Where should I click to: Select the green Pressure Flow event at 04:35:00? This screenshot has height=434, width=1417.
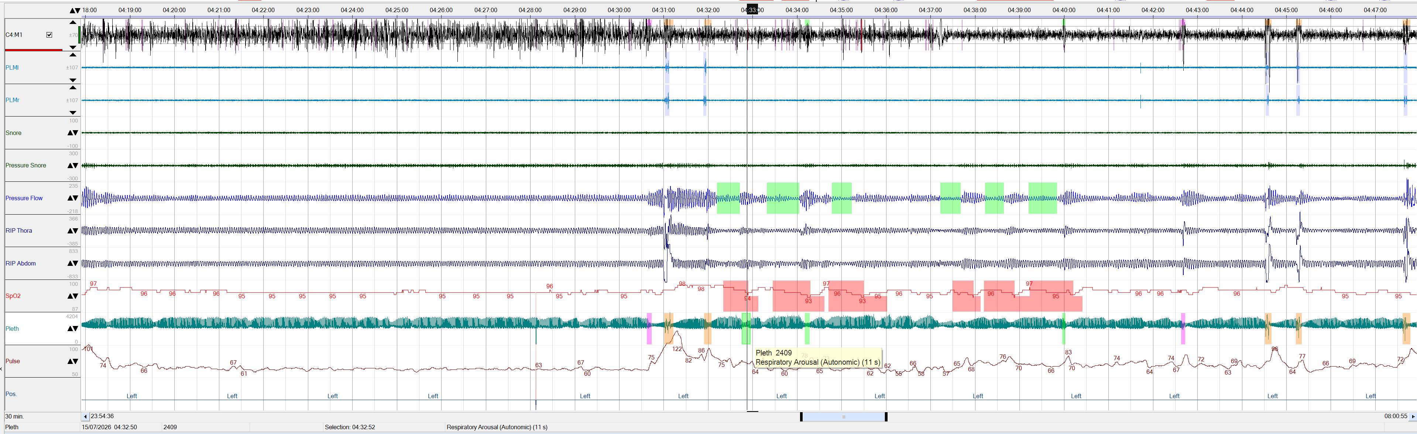pyautogui.click(x=842, y=198)
